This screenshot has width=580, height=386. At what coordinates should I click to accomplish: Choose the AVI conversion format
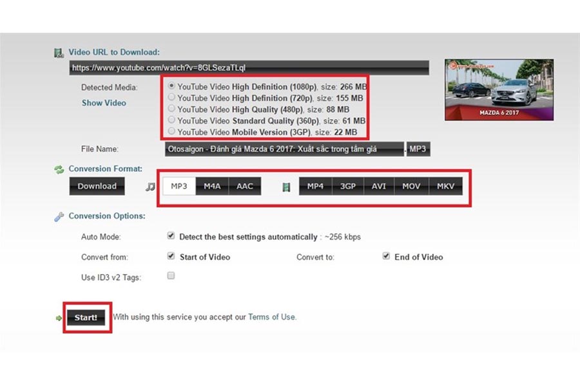pyautogui.click(x=379, y=186)
